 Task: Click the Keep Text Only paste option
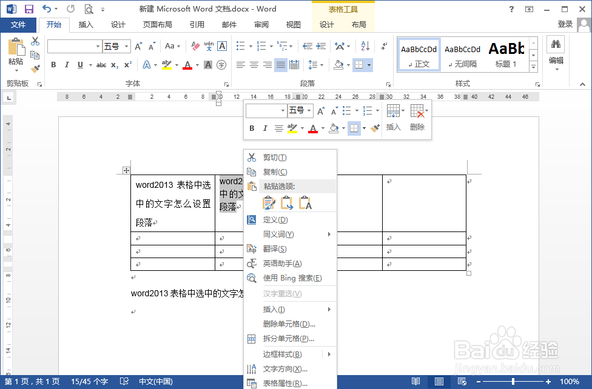click(305, 202)
